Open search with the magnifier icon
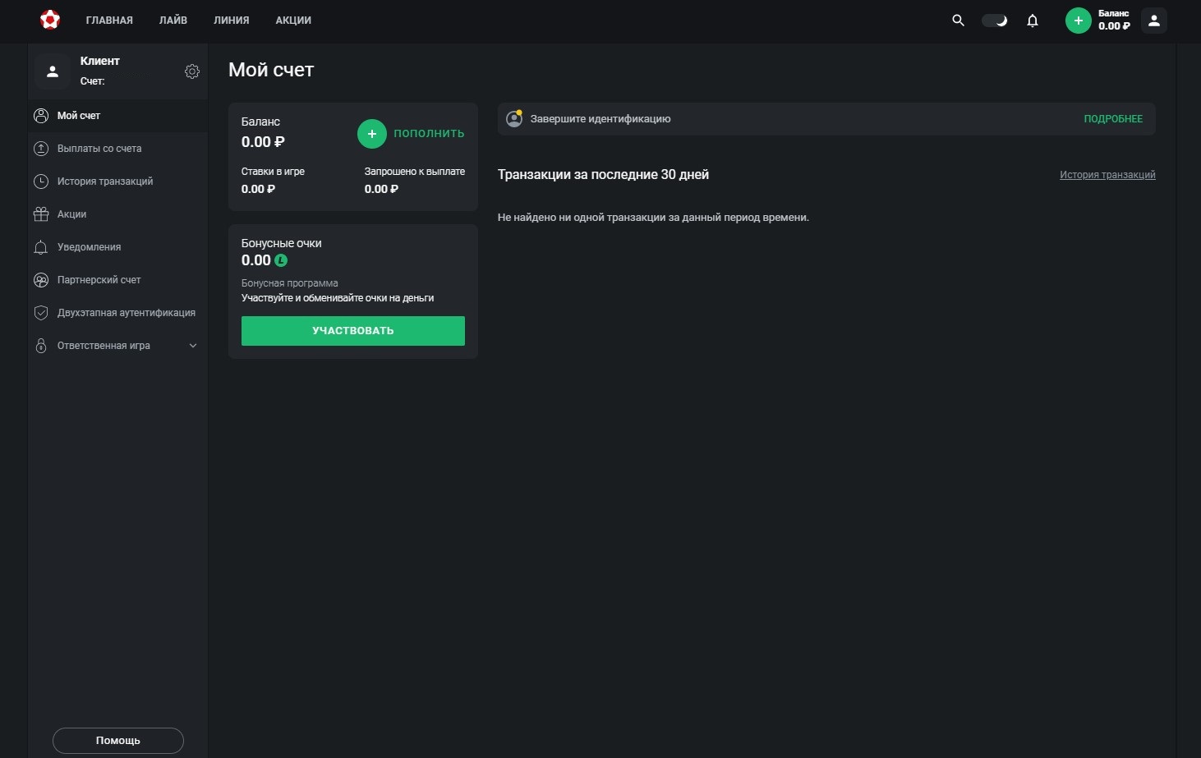 point(958,21)
